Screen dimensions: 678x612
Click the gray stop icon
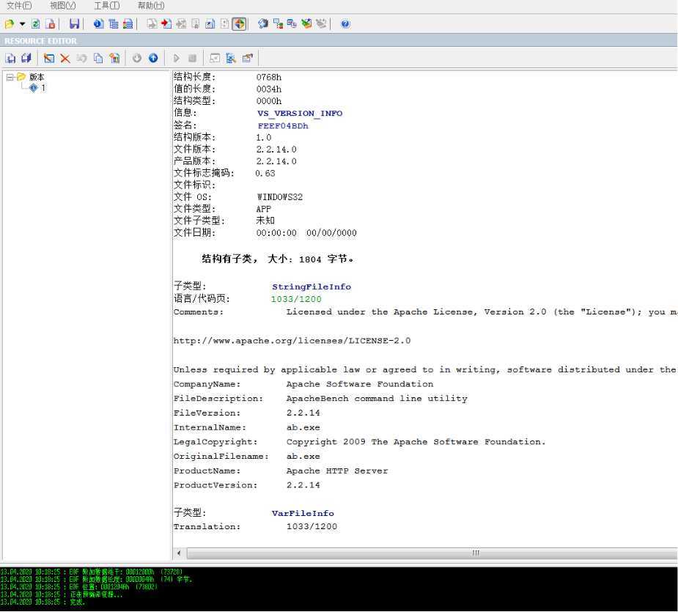(193, 58)
